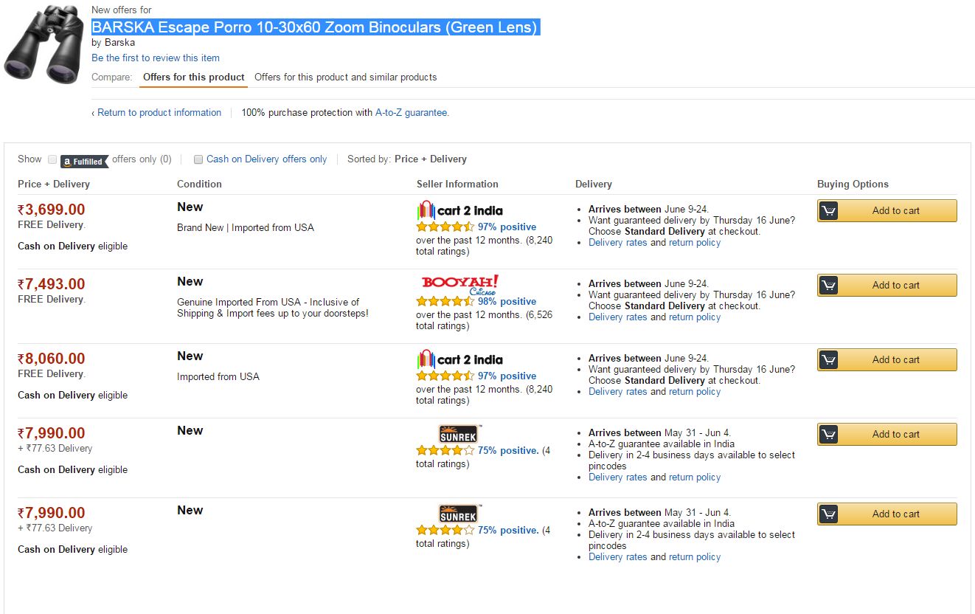This screenshot has width=975, height=614.
Task: Go back via 'Return to product information'
Action: coord(159,113)
